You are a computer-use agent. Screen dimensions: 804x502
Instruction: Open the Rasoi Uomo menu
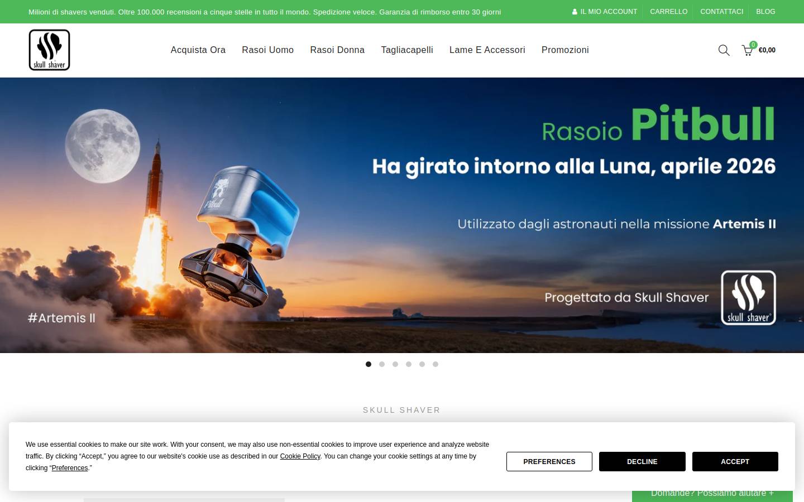click(268, 50)
